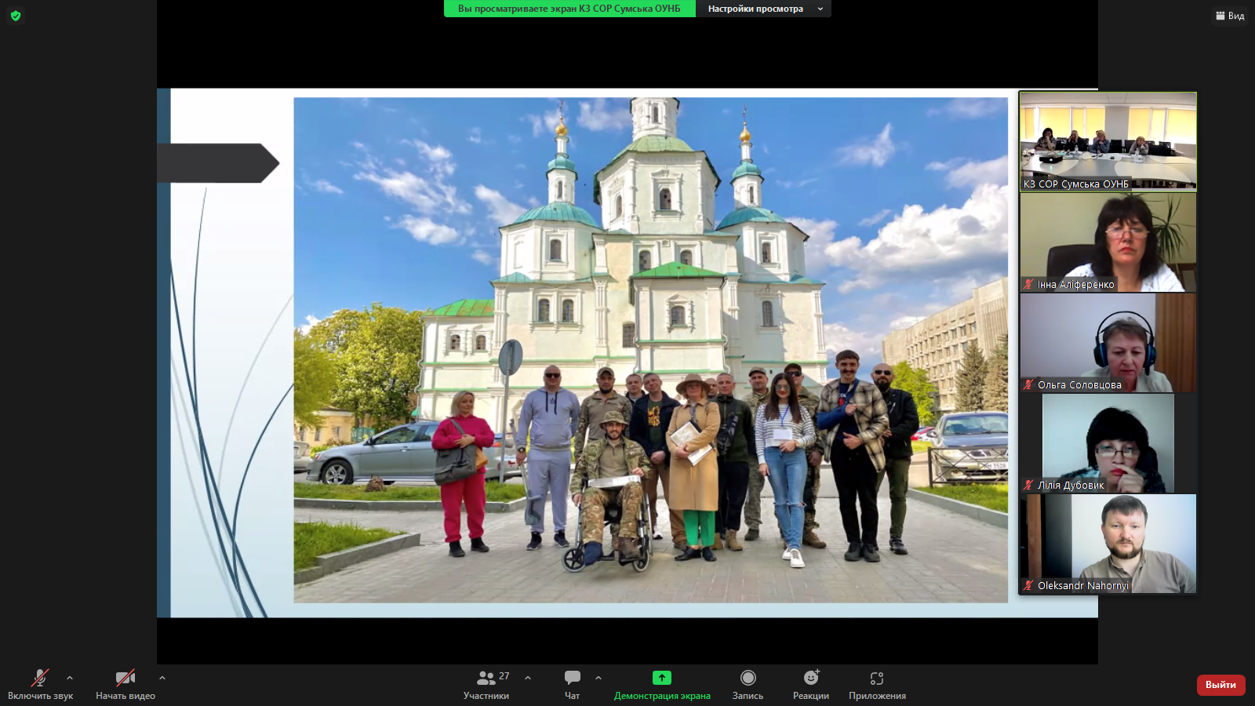Screen dimensions: 1255x706
Task: Click the Демонстрация экрана share screen icon
Action: click(662, 678)
